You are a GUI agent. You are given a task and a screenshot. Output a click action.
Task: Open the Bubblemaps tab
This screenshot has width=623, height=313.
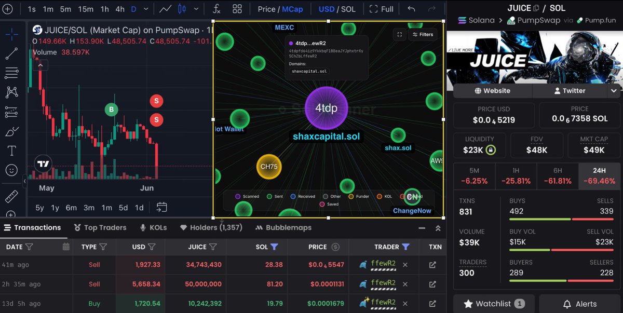pyautogui.click(x=283, y=227)
